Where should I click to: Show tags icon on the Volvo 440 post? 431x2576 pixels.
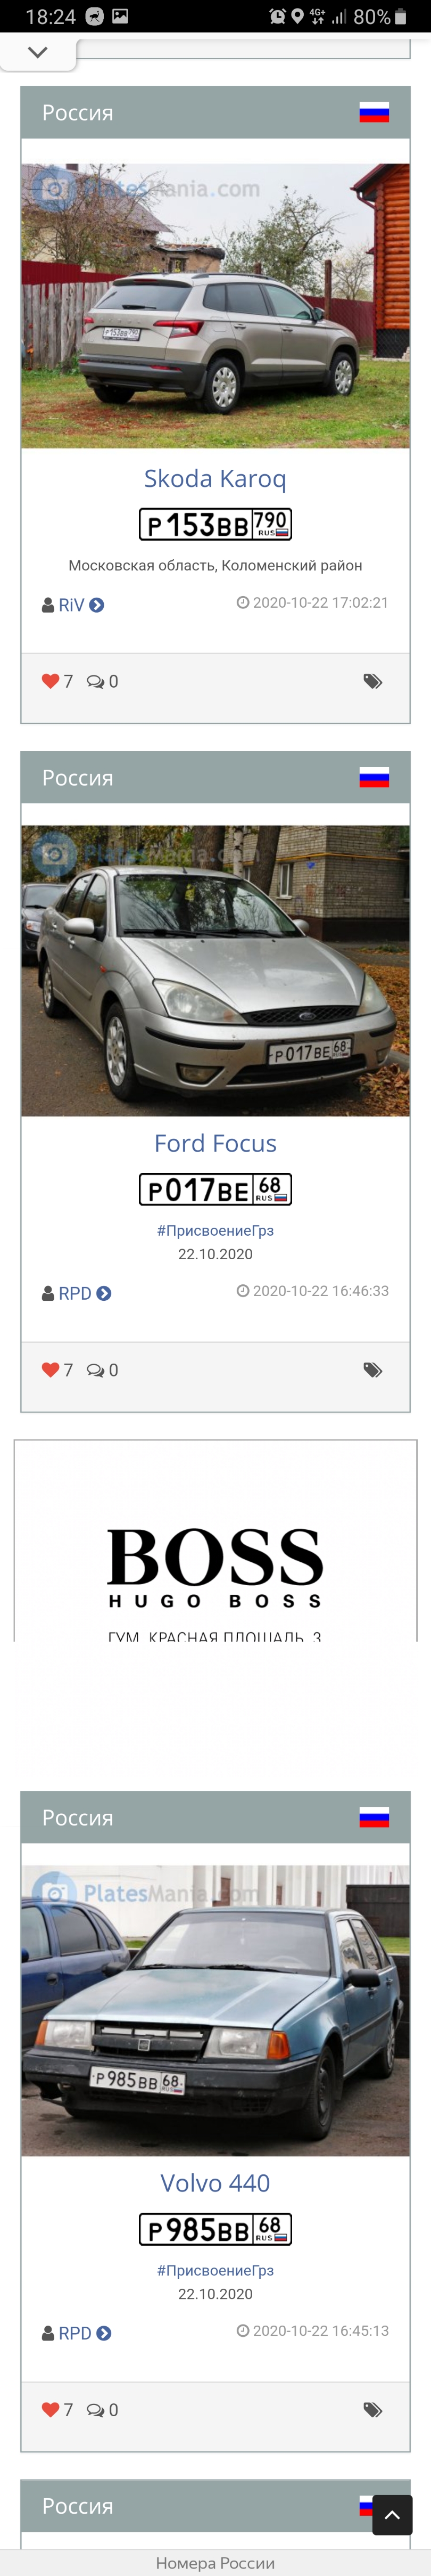pos(372,2411)
